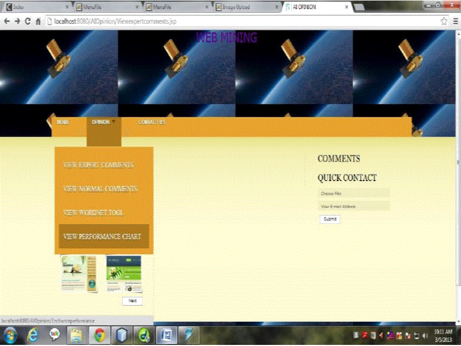Open View WordNet Tool option
This screenshot has width=461, height=346.
point(93,213)
